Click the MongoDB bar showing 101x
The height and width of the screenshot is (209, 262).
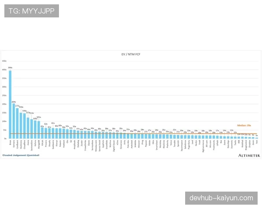(38, 130)
